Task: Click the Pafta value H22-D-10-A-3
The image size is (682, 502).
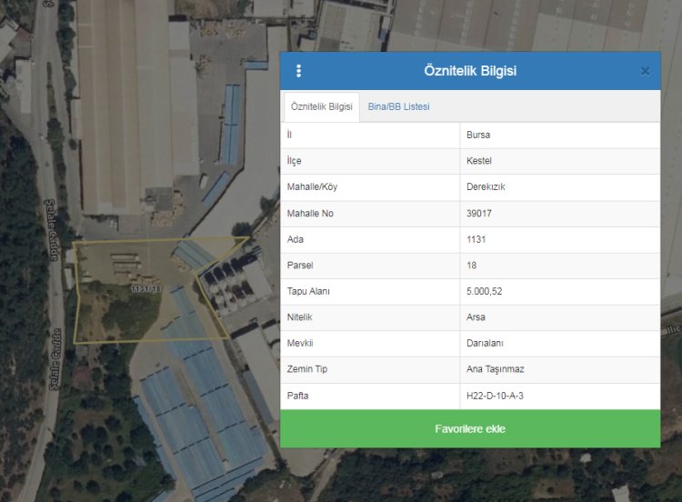Action: (x=496, y=397)
